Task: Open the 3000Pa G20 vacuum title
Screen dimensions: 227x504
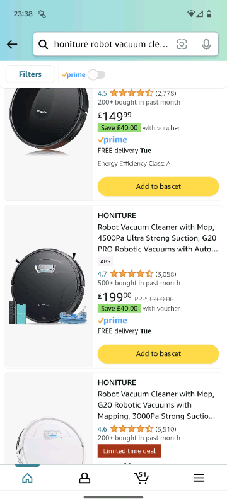Action: click(x=157, y=405)
